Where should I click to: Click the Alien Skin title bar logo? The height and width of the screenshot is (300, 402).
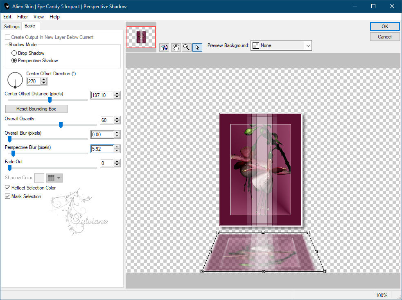(7, 6)
